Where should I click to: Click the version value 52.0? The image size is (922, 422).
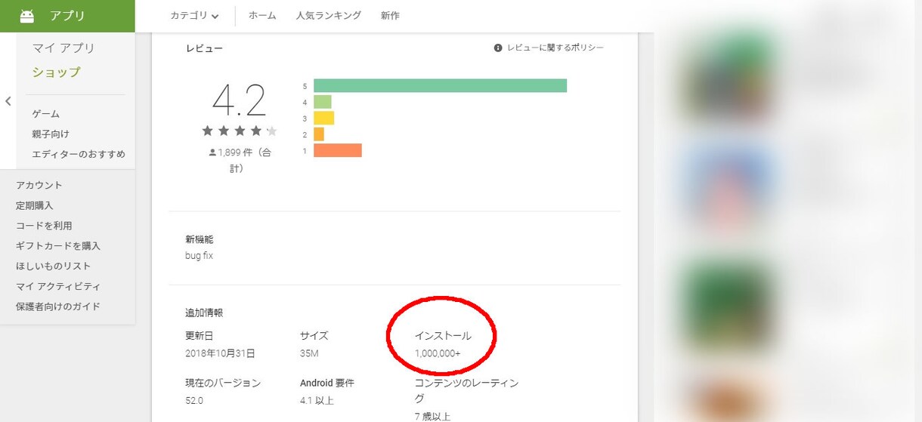click(x=194, y=401)
